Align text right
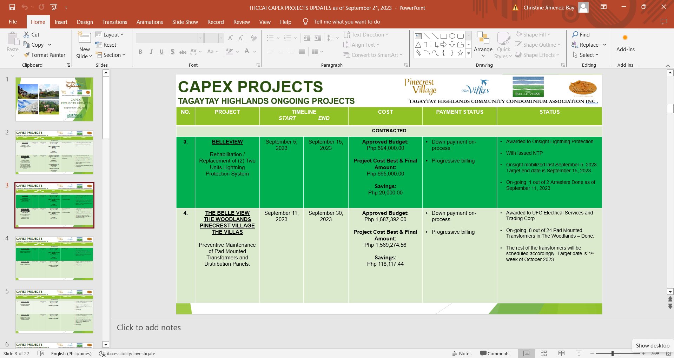Viewport: 674px width, 358px height. click(x=291, y=52)
